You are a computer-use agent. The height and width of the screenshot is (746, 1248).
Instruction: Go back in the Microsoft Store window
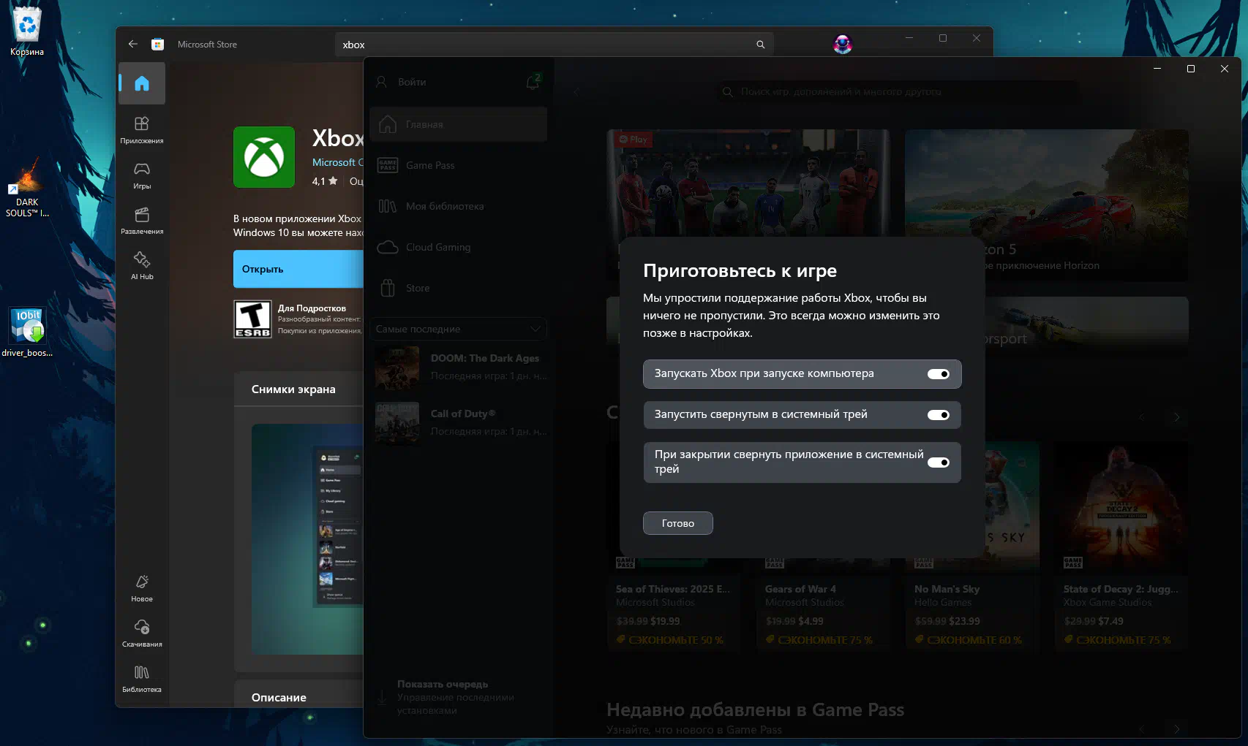click(132, 44)
